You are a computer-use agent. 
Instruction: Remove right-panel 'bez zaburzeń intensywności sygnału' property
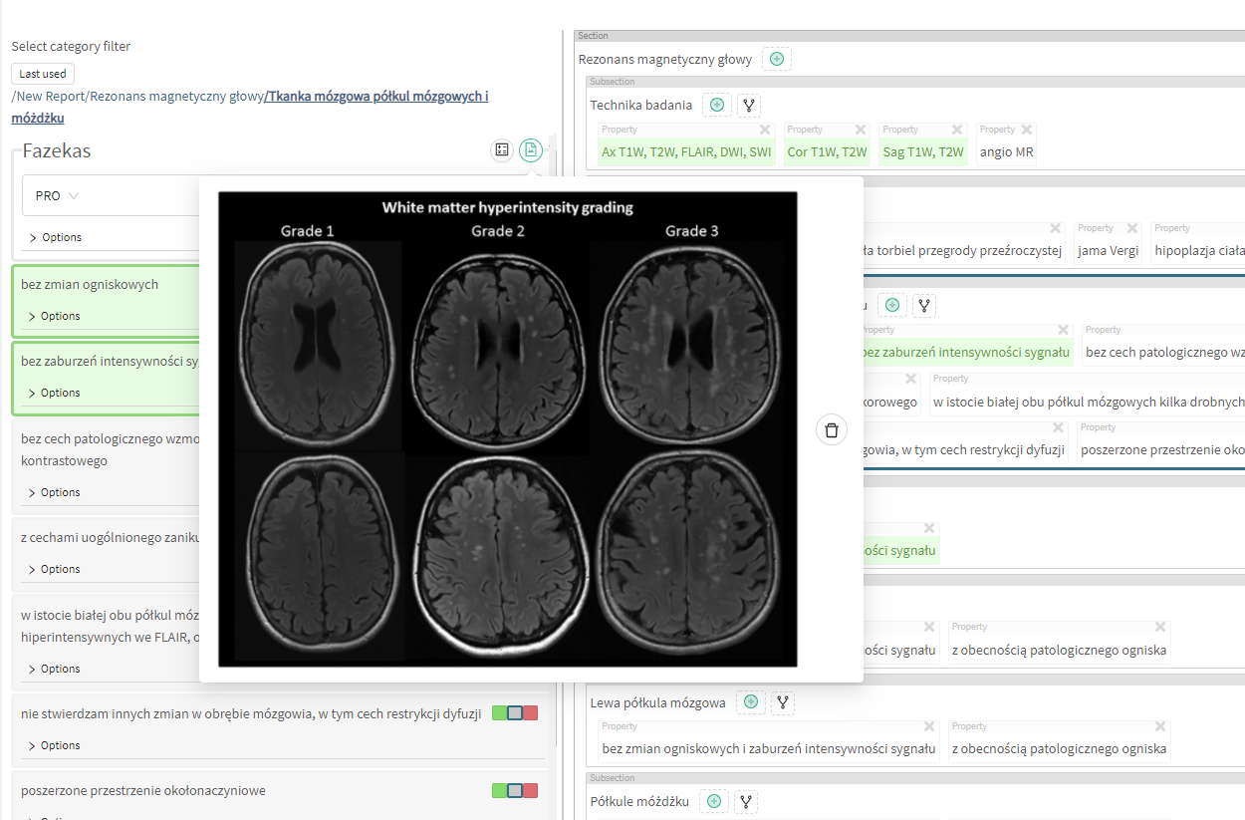tap(1063, 330)
